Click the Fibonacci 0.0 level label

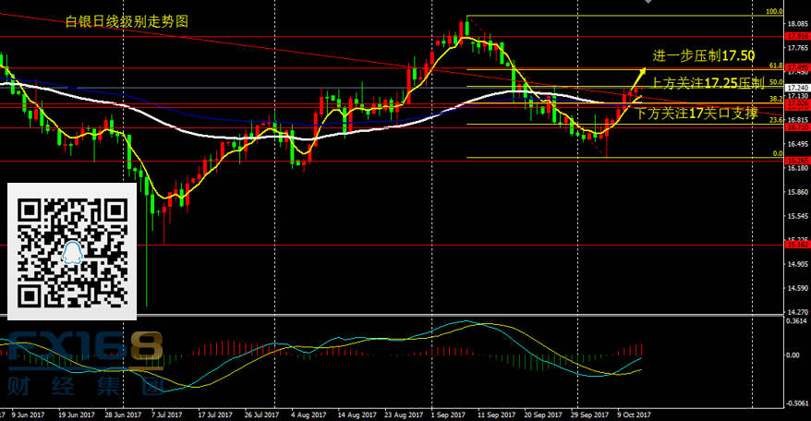pos(777,153)
